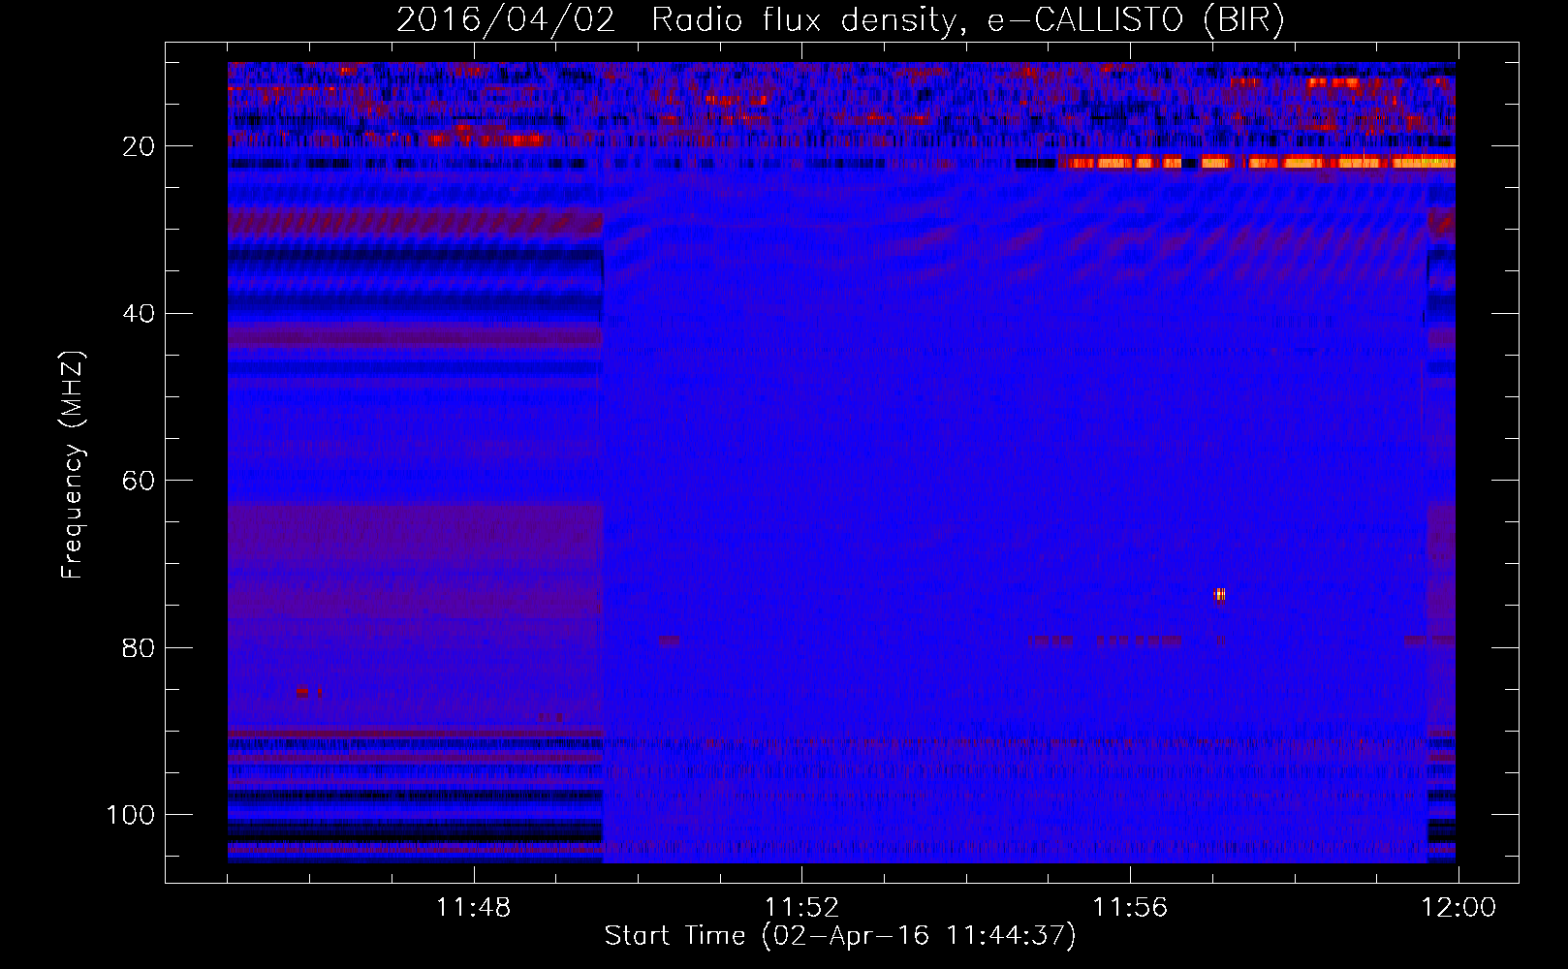
Task: Click the 11:56 time tick label
Action: pyautogui.click(x=1130, y=908)
